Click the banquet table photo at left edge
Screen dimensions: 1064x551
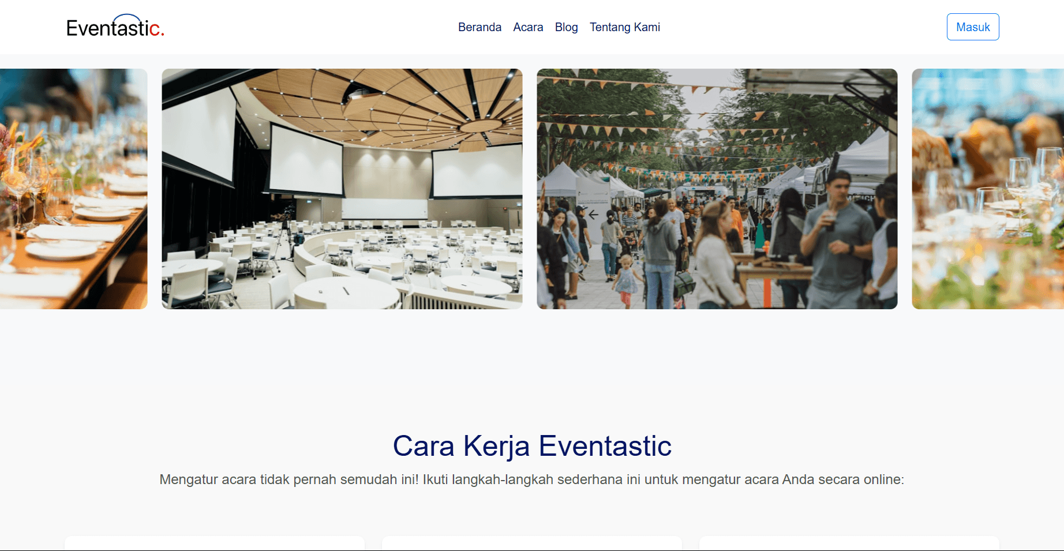(x=74, y=189)
